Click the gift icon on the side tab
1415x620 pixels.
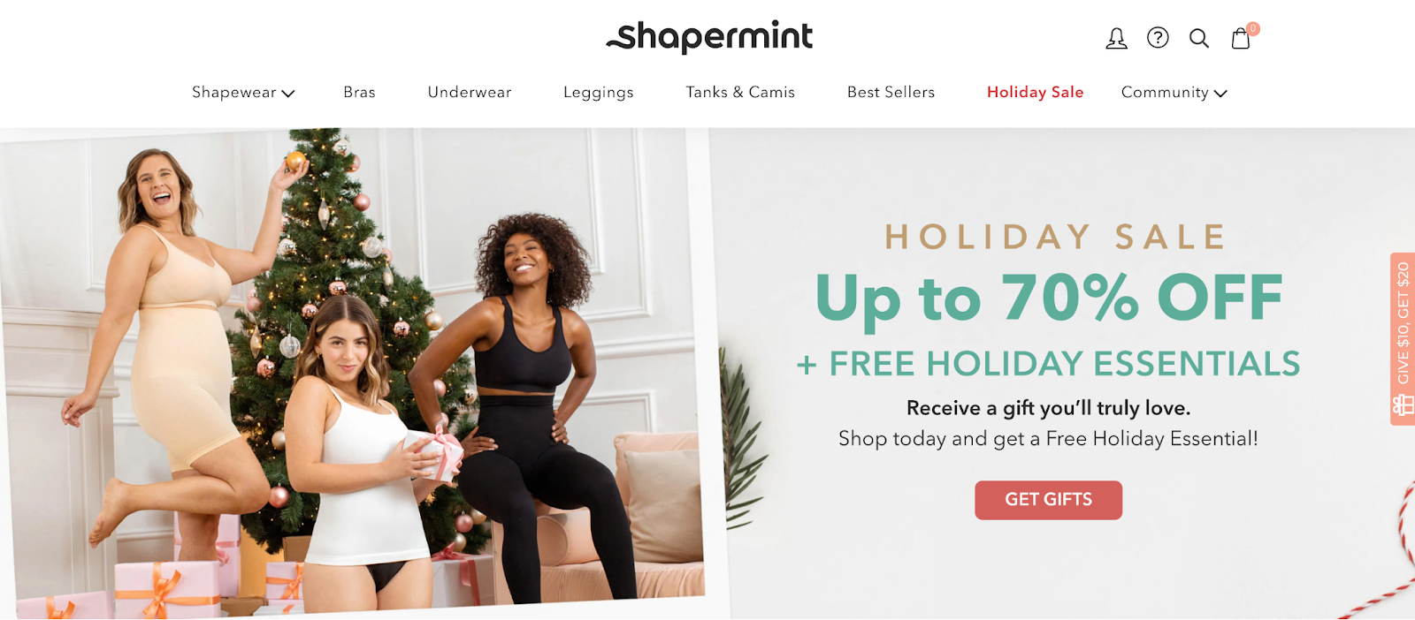coord(1403,405)
